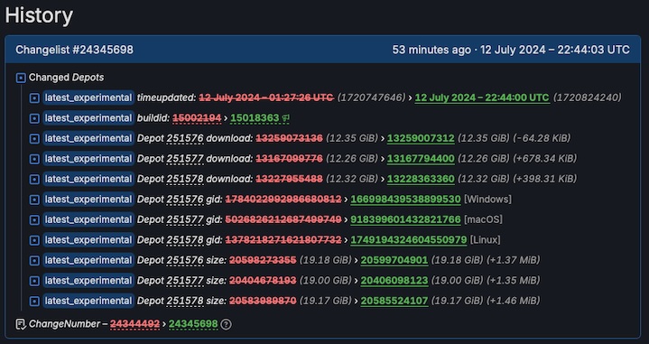Viewport: 649px width, 344px height.
Task: Click the new timeupdated 22:44:00 UTC value
Action: (482, 98)
